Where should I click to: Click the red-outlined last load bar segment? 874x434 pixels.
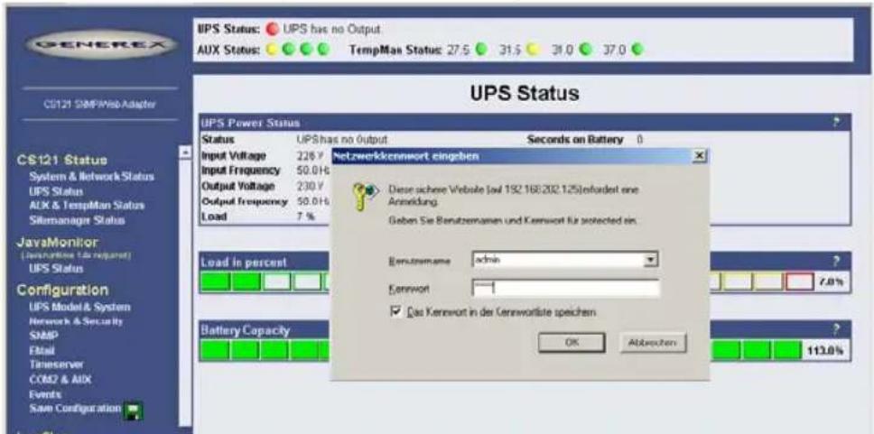(x=799, y=282)
